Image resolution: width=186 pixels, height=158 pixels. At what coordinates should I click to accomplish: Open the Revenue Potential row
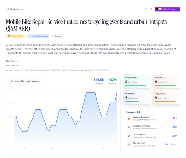[x=151, y=118]
